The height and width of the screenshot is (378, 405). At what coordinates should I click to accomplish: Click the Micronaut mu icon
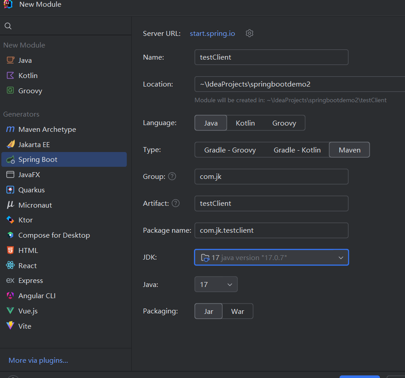[x=10, y=205]
